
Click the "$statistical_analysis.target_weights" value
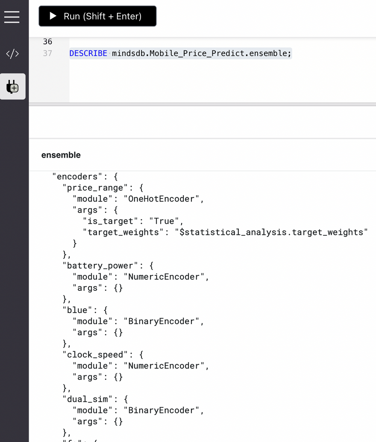click(x=272, y=232)
